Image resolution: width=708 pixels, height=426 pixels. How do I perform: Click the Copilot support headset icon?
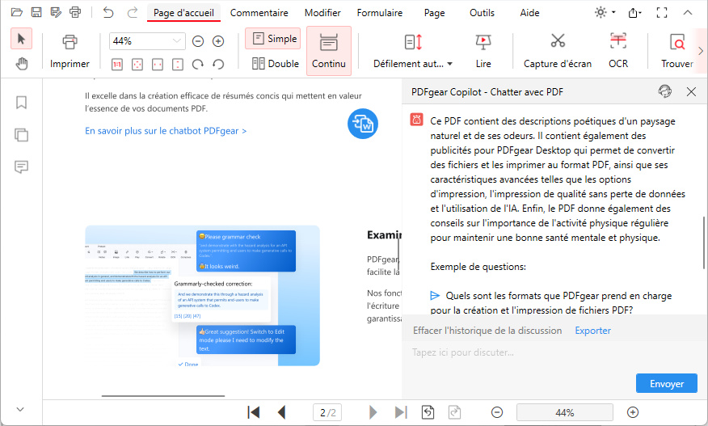(664, 91)
